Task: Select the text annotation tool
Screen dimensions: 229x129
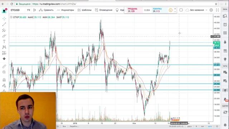Action: click(4, 42)
